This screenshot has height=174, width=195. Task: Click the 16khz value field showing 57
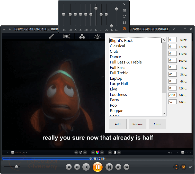click(173, 102)
